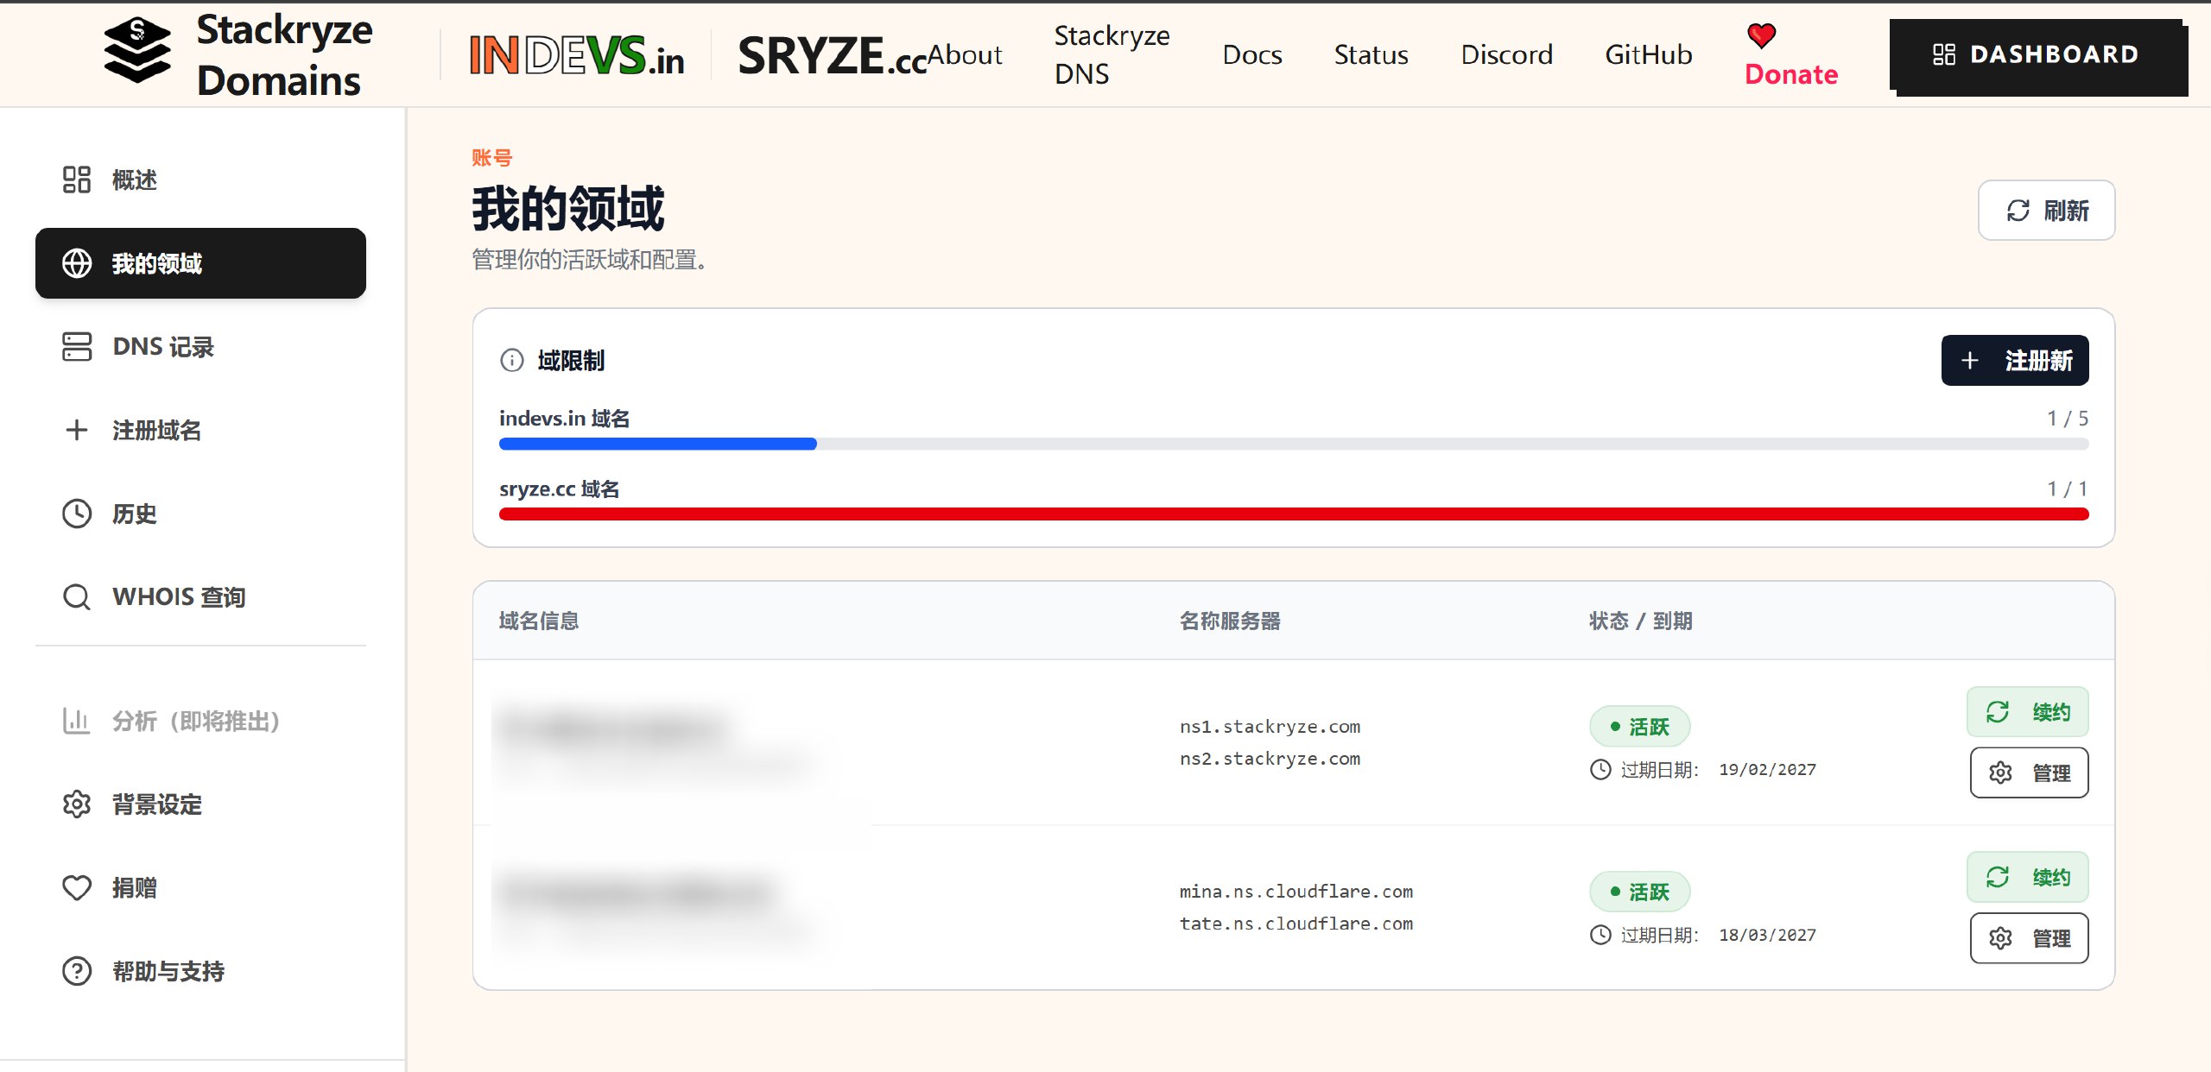Click the indevs.in blue quota progress bar
Viewport: 2211px width, 1072px height.
click(658, 444)
